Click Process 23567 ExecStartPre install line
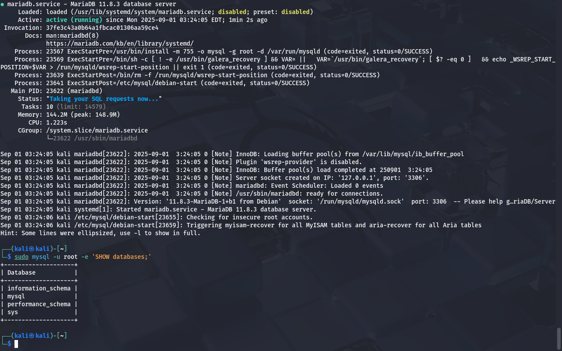Image resolution: width=562 pixels, height=351 pixels. (223, 51)
